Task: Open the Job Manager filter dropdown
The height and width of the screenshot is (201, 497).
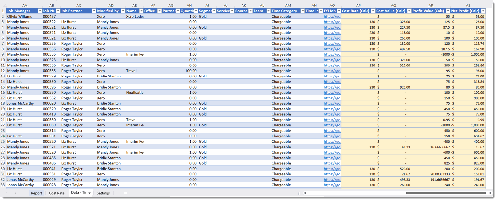Action: point(40,11)
